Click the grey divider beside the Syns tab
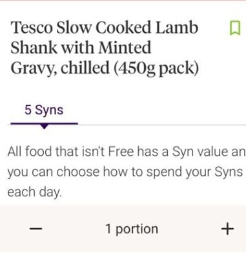246x254 pixels. (x=162, y=125)
